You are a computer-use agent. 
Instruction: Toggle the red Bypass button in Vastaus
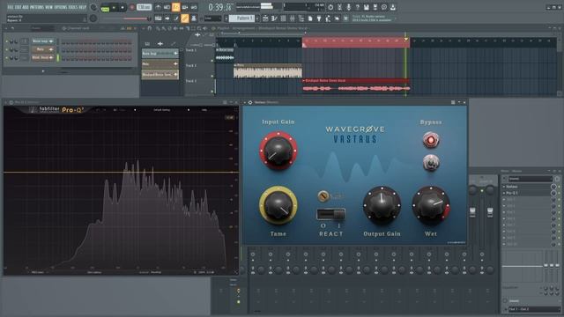(x=431, y=140)
